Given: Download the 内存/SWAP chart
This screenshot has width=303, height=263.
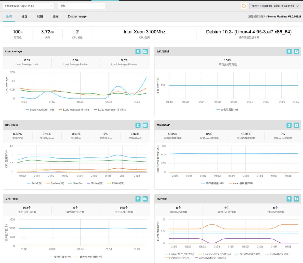Looking at the screenshot, I should pos(289,125).
